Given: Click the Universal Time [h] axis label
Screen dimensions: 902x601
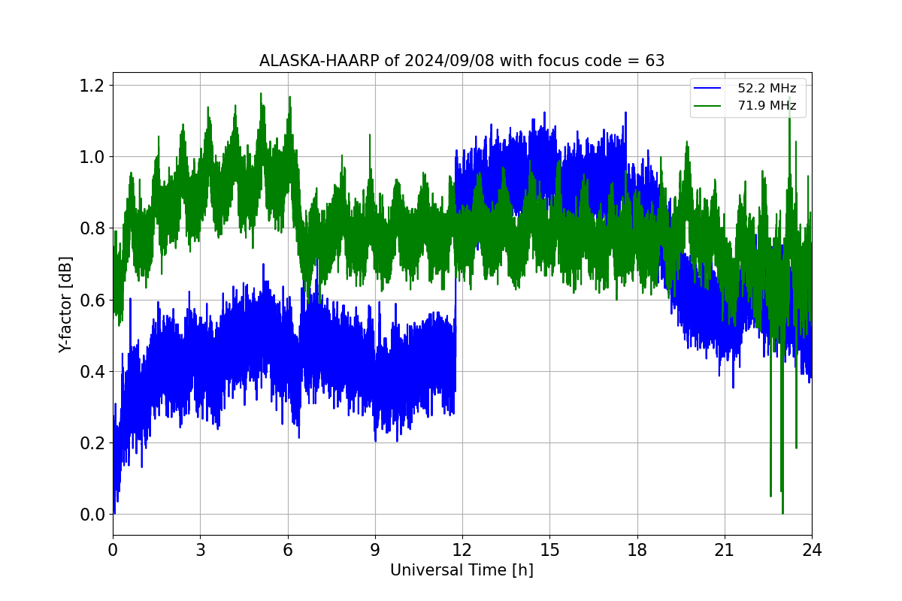Looking at the screenshot, I should coord(462,570).
